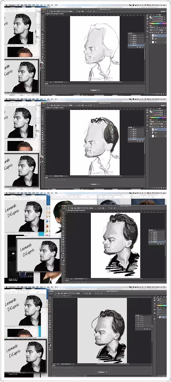Select highlighted row in floating panel beside white-canvas caricature
Image resolution: width=171 pixels, height=382 pixels.
click(x=157, y=241)
